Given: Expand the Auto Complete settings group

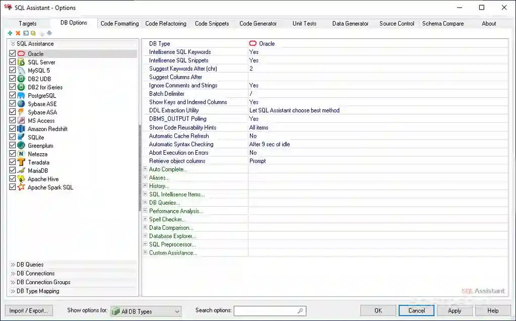Looking at the screenshot, I should coord(146,169).
